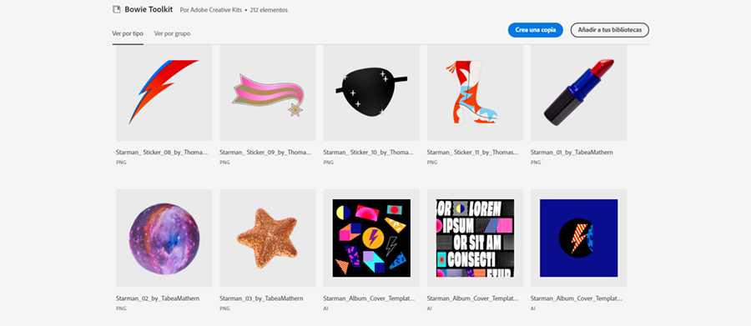Screen dimensions: 751x326
Task: Click the Crea una copia button
Action: [536, 30]
